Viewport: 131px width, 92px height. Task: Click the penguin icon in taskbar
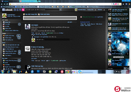tap(26, 72)
